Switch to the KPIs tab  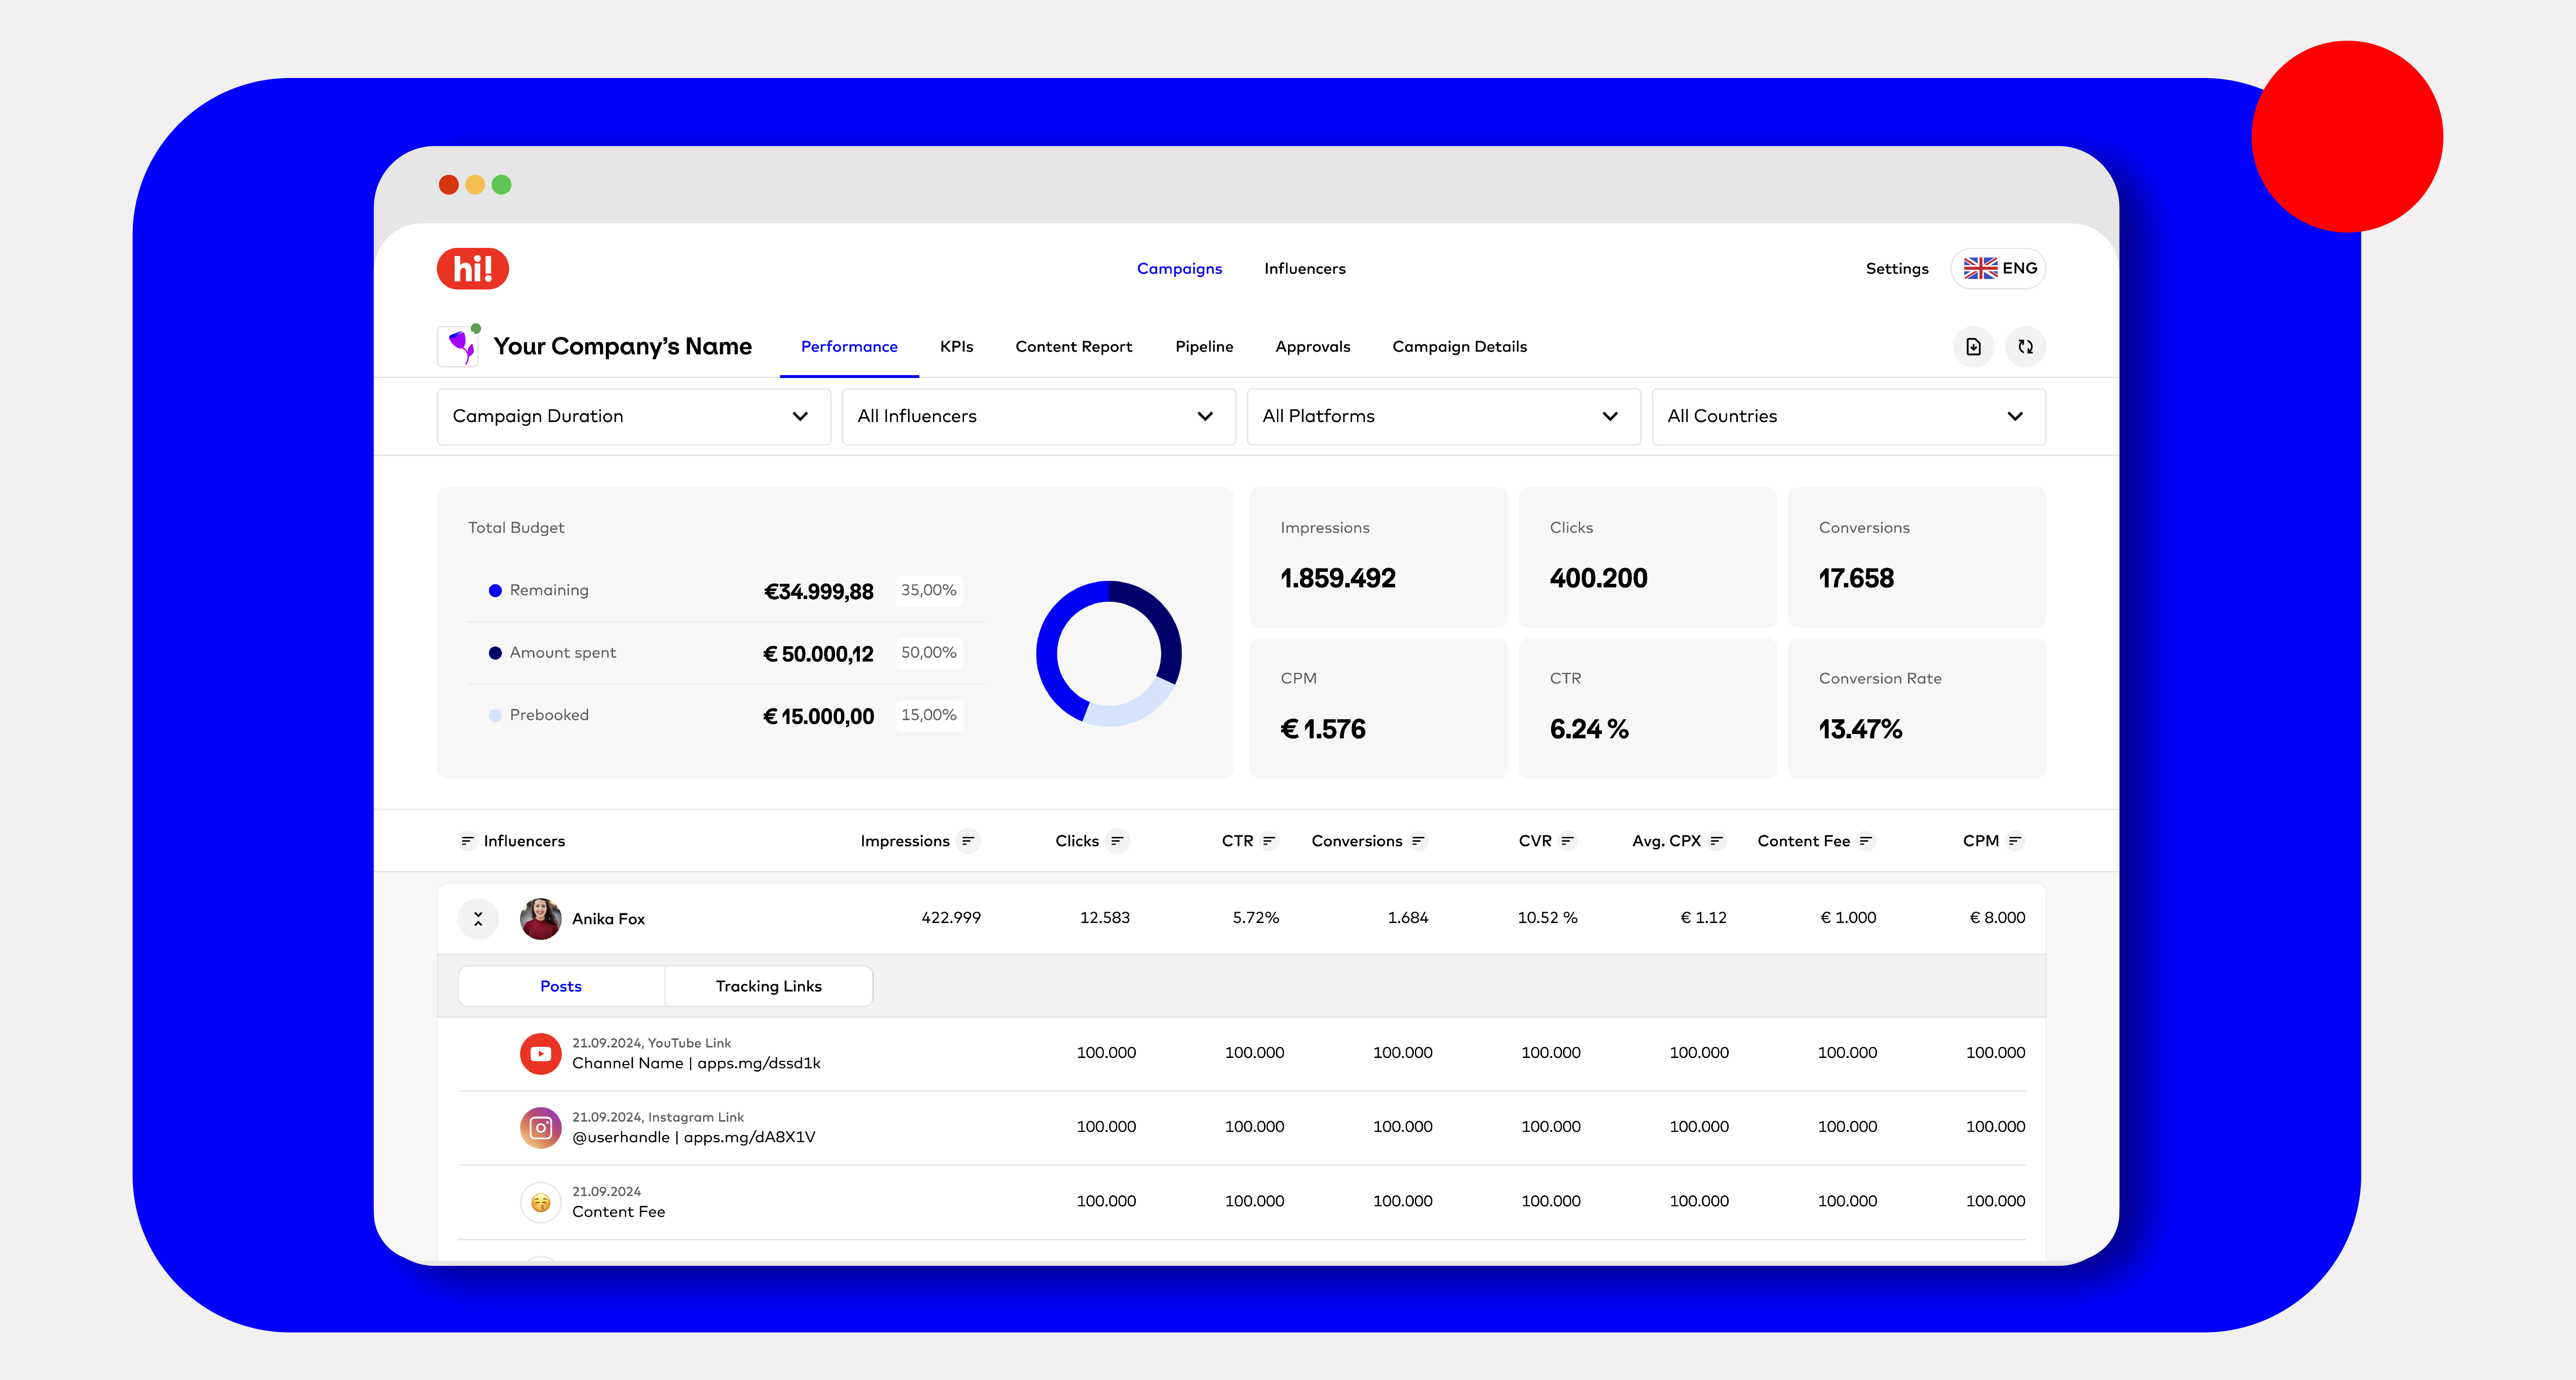click(x=956, y=346)
